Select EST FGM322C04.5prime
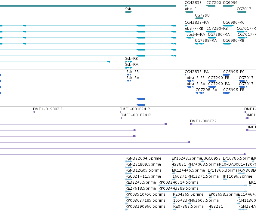 pos(143,158)
